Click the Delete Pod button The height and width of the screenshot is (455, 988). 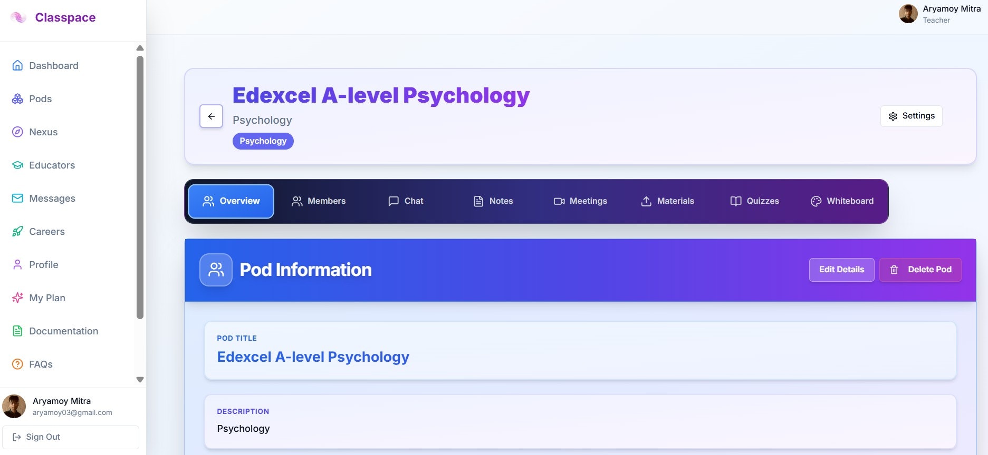click(920, 270)
